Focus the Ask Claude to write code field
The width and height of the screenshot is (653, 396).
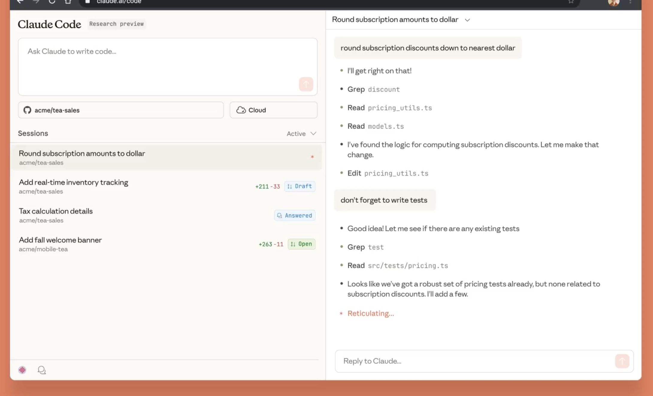[156, 63]
